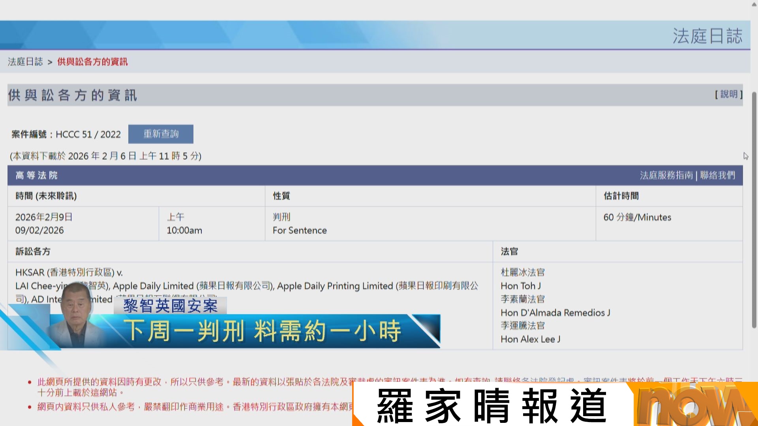
Task: Click the case number HCCC 51 / 2022
Action: [x=88, y=134]
